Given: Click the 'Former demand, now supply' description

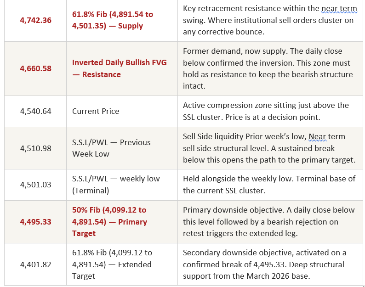Looking at the screenshot, I should [268, 68].
